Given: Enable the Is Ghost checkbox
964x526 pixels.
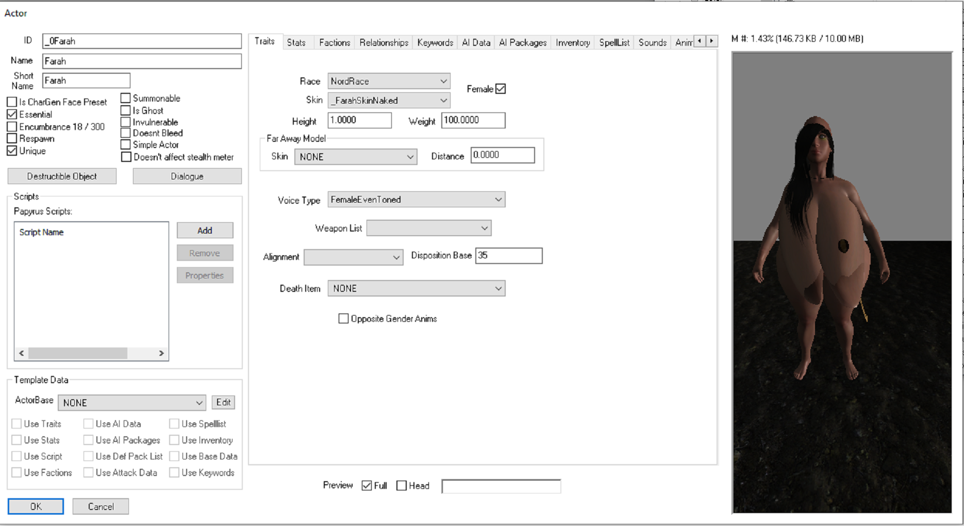Looking at the screenshot, I should tap(126, 110).
